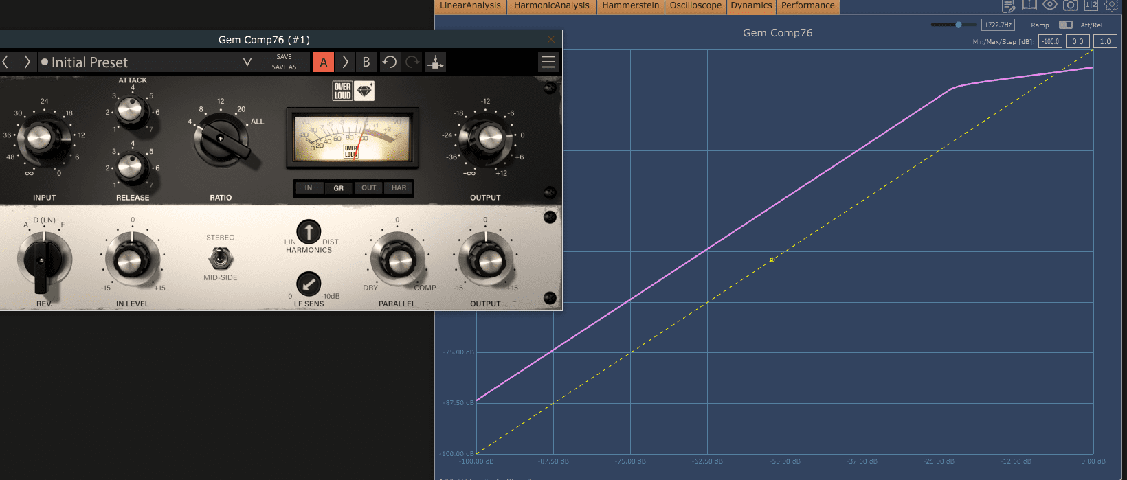Toggle the LF SENS button
Viewport: 1127px width, 480px height.
coord(309,284)
